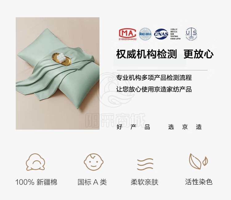The image size is (231, 200).
Task: Click the UTS United Testing Services seal
Action: point(191,34)
